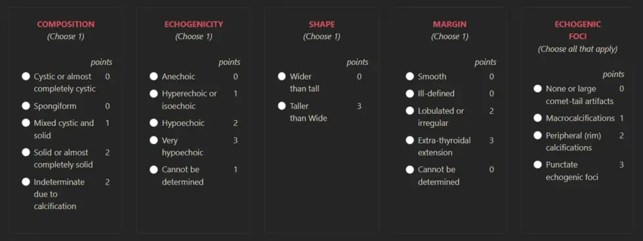
Task: Select Mixed cystic and solid
Action: click(26, 122)
